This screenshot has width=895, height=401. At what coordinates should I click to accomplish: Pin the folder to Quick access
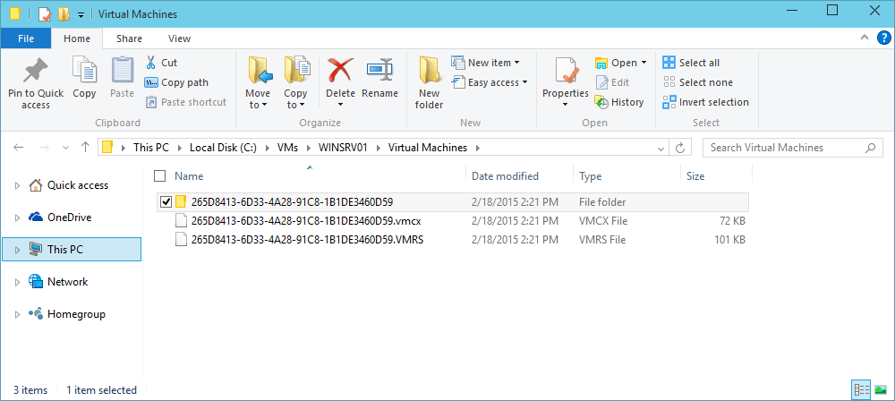pyautogui.click(x=36, y=83)
